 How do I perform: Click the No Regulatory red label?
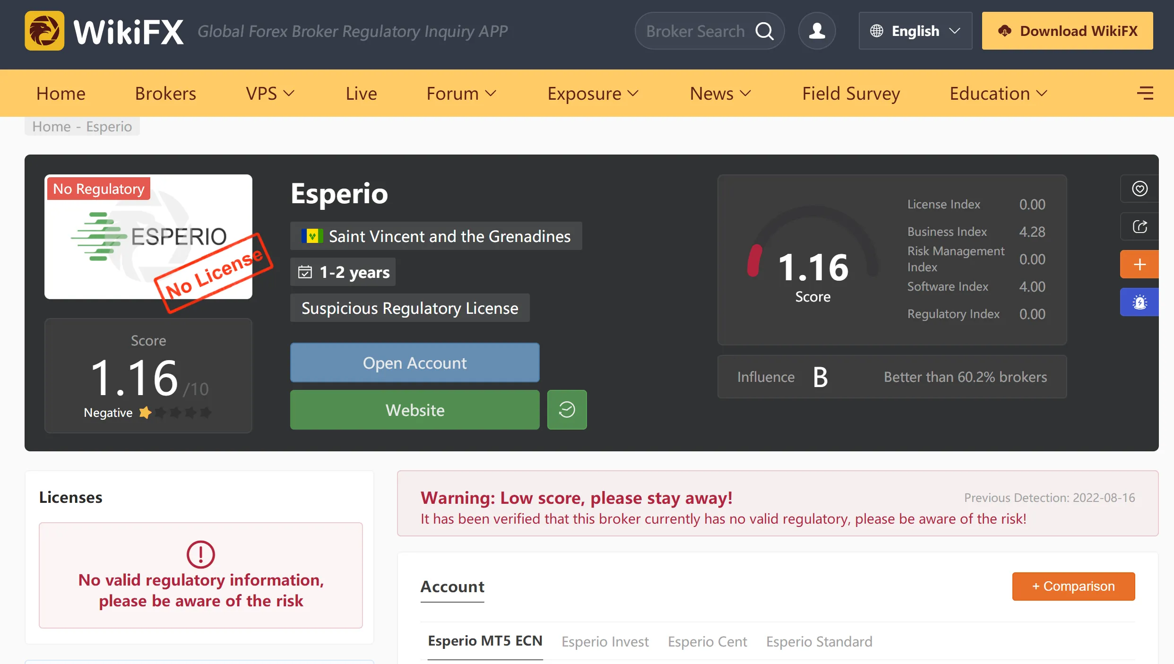pos(98,189)
